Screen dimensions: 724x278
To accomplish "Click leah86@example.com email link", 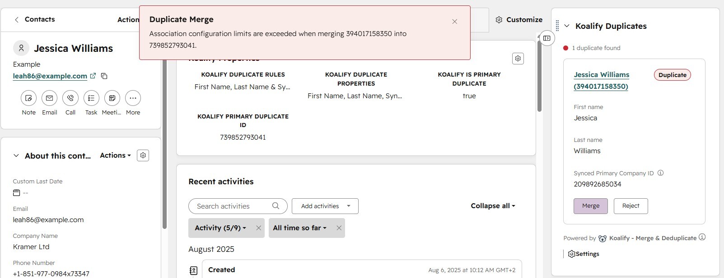I will pyautogui.click(x=50, y=76).
